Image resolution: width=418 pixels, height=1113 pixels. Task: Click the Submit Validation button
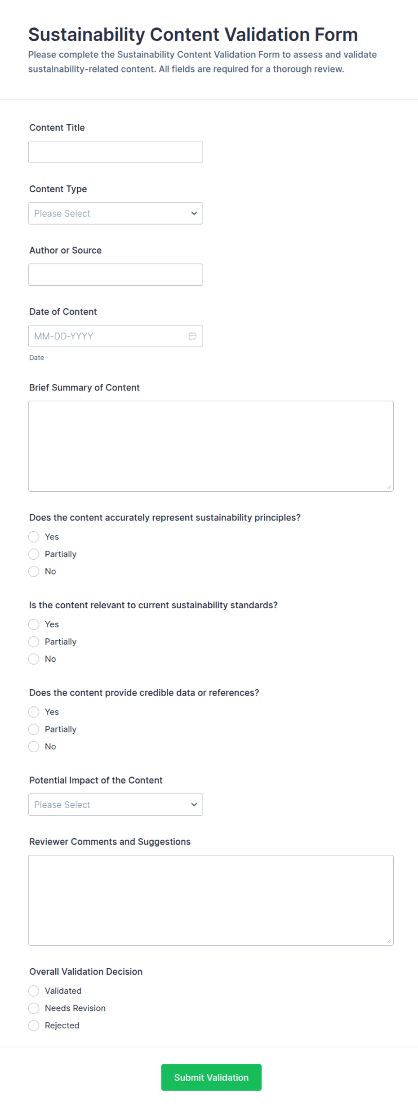(211, 1077)
